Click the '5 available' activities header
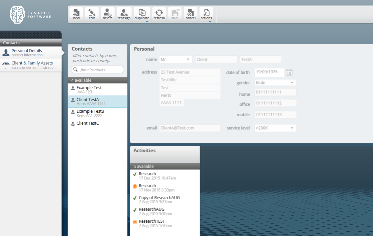 coord(165,167)
